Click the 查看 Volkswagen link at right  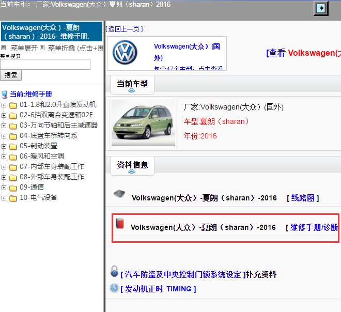point(304,53)
